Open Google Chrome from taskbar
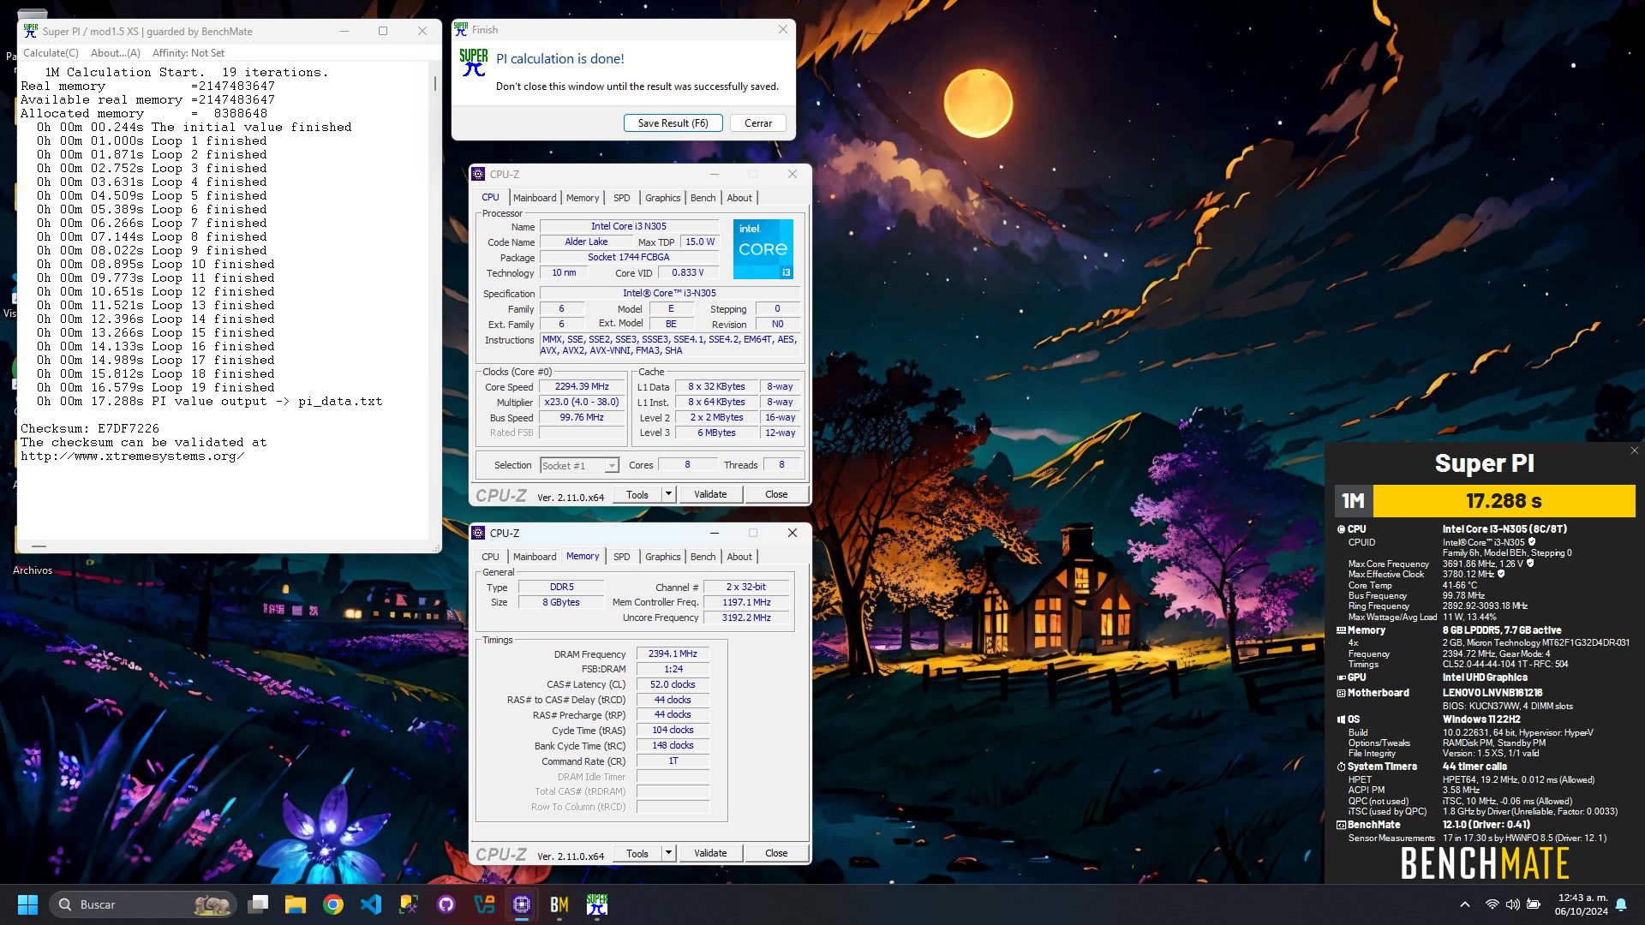Screen dimensions: 1645x925 pos(333,904)
